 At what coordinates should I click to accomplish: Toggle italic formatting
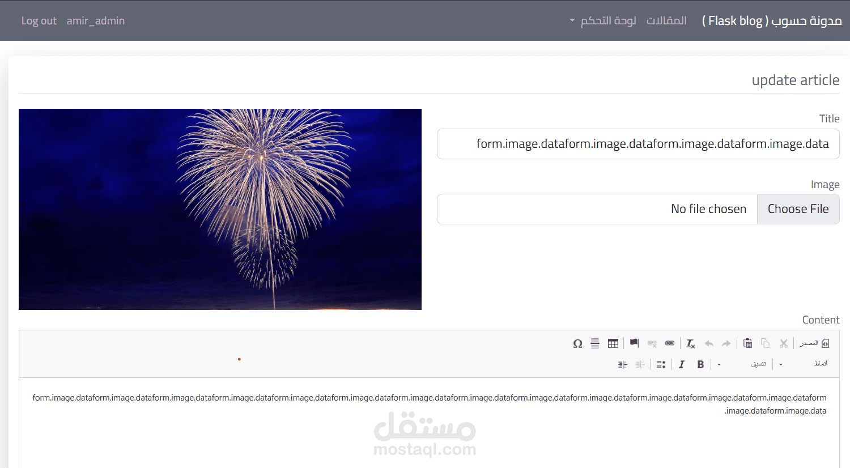[x=682, y=364]
